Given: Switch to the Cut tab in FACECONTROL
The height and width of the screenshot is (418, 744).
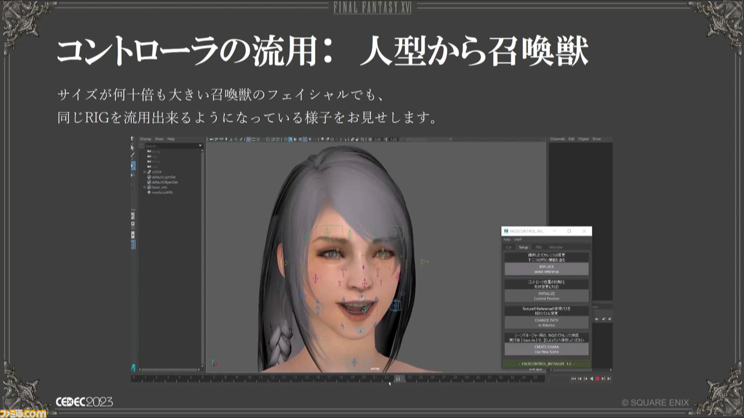Looking at the screenshot, I should click(509, 247).
